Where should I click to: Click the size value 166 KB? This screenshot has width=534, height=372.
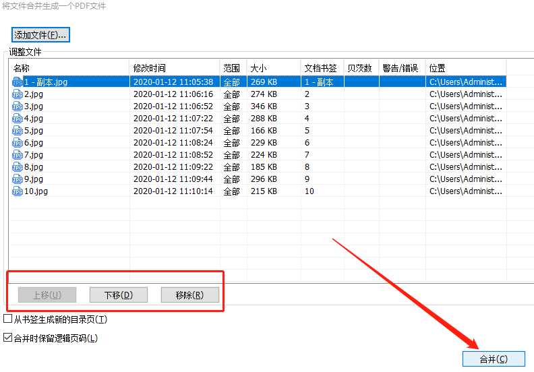[264, 131]
